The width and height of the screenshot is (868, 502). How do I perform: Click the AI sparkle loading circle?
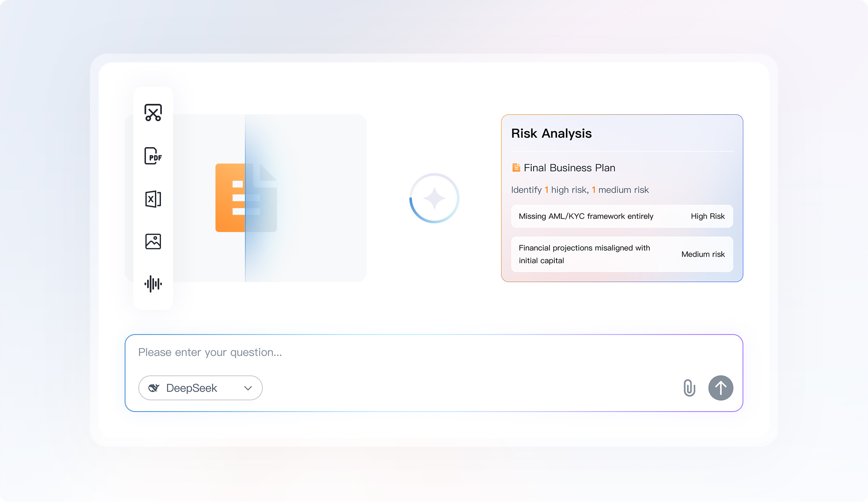click(434, 198)
